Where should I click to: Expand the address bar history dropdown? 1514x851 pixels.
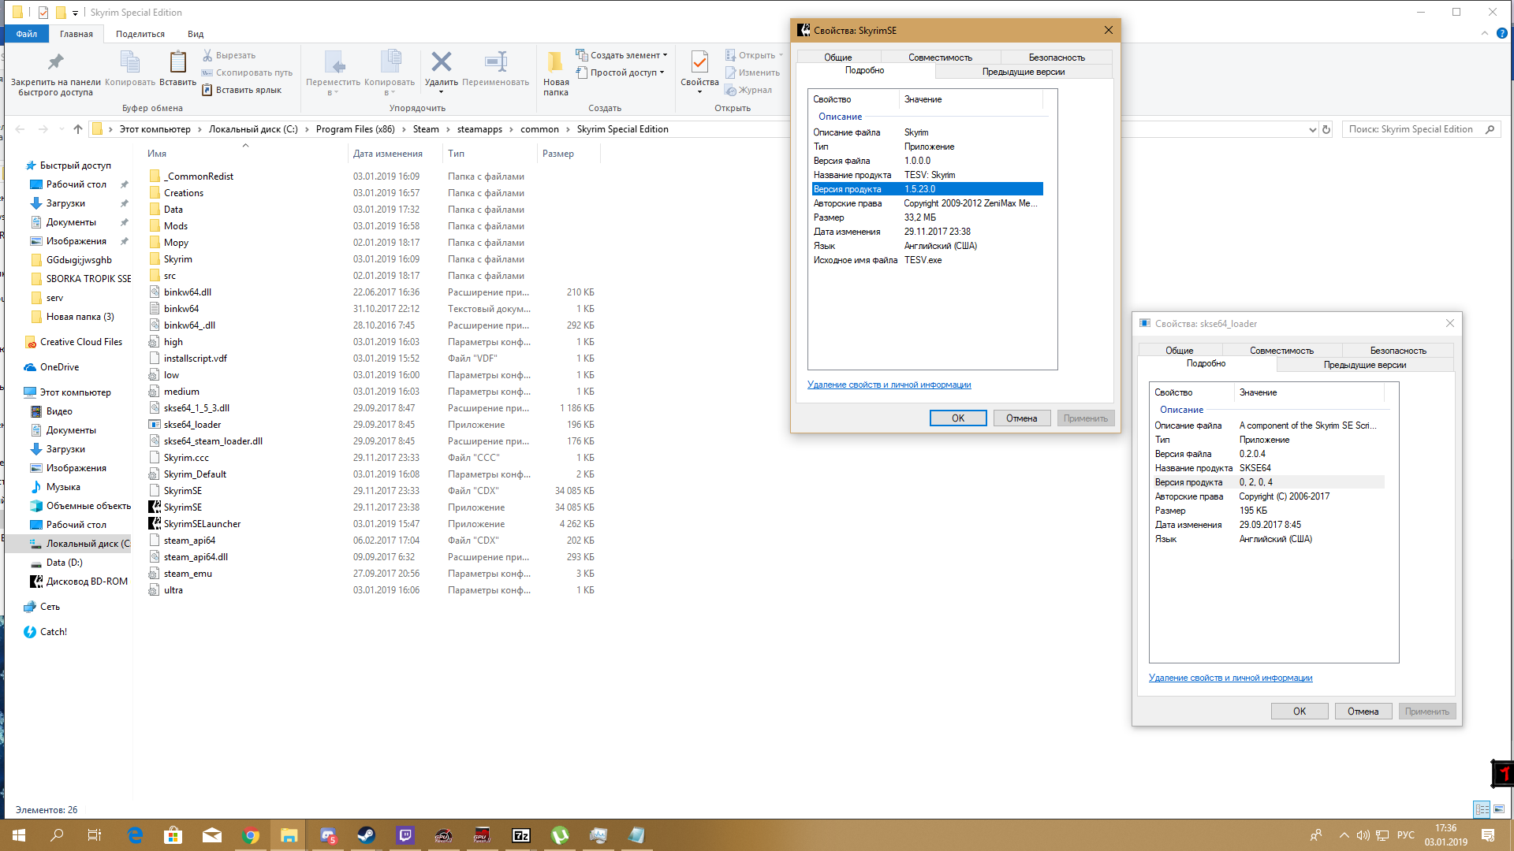[1312, 129]
